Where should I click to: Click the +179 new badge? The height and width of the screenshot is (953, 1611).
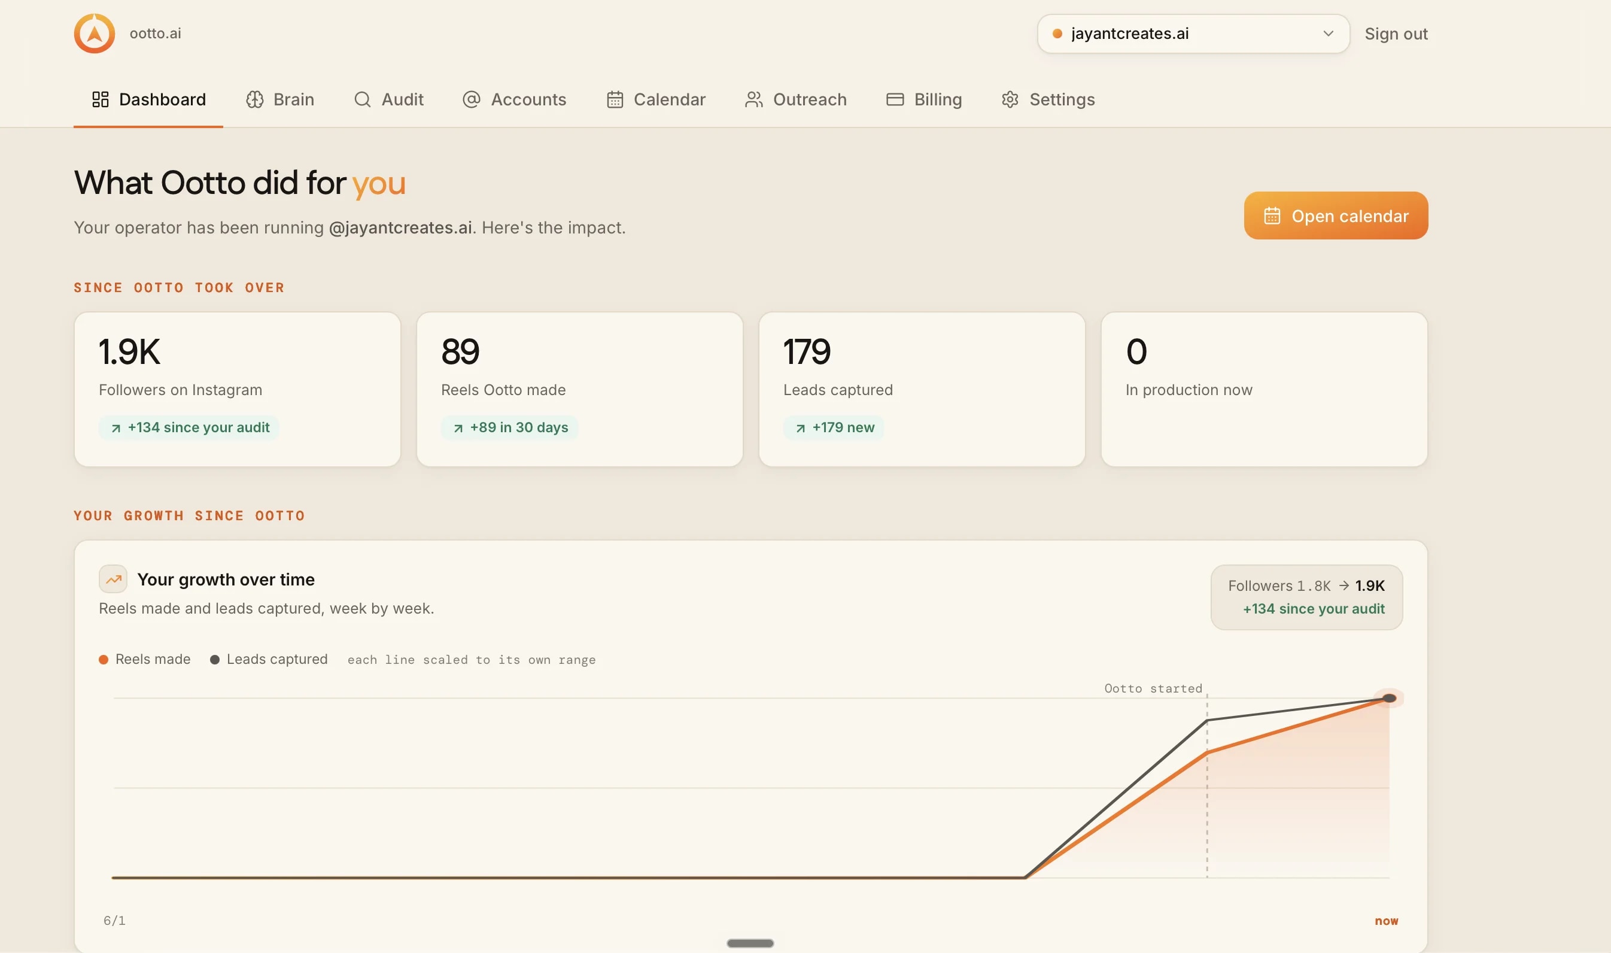[834, 427]
